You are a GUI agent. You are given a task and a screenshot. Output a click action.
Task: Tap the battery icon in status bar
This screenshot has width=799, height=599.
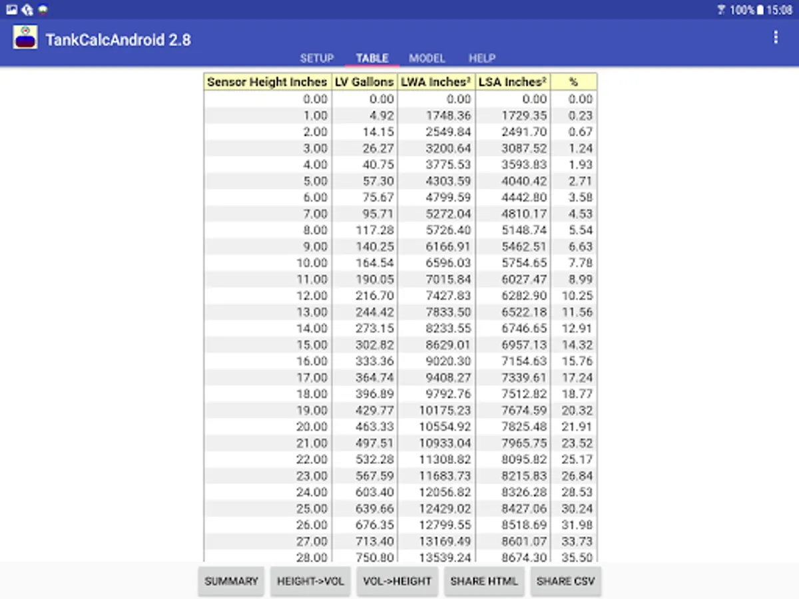tap(760, 10)
